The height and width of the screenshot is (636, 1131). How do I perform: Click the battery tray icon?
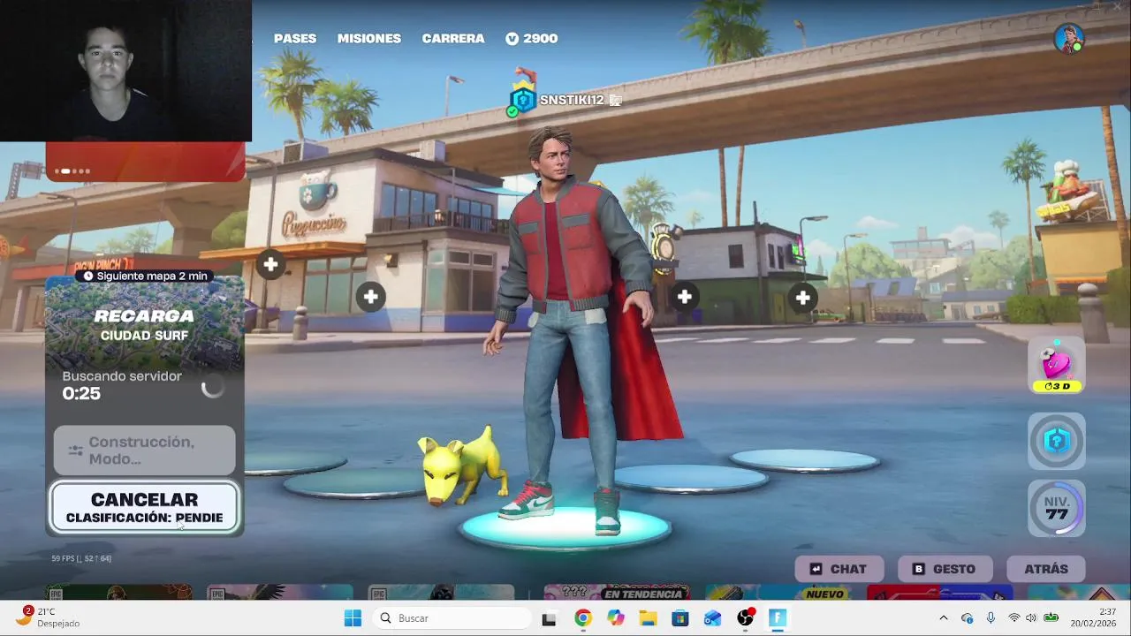tap(1051, 618)
